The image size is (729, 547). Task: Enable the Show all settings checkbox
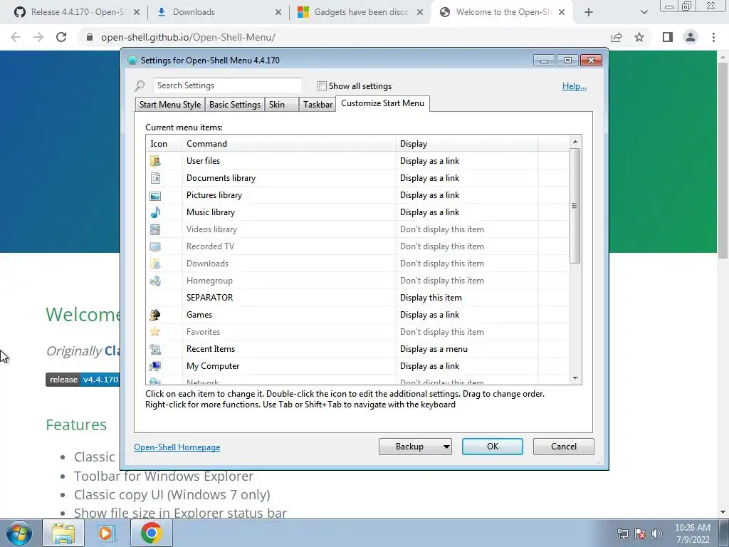click(322, 86)
